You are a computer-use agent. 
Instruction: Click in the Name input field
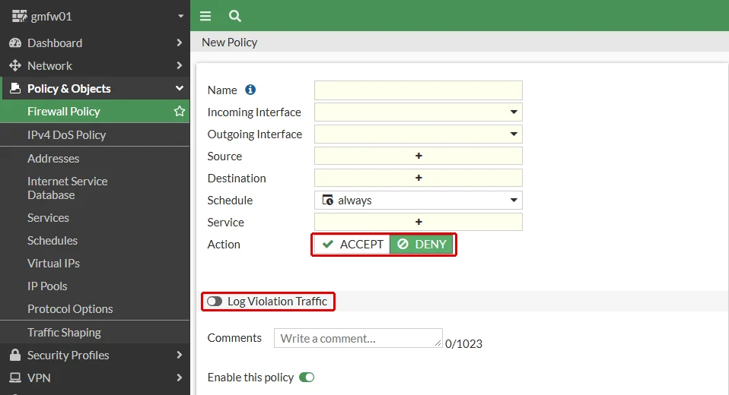pyautogui.click(x=419, y=90)
